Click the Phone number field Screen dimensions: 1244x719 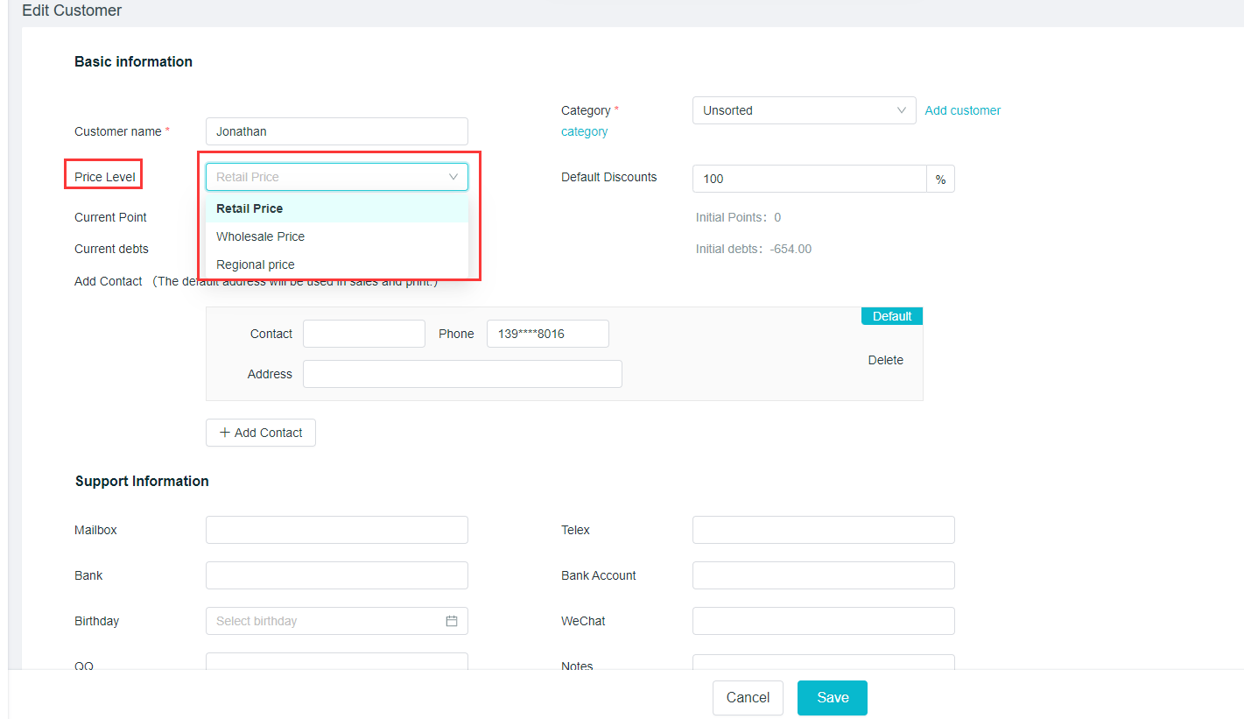coord(547,334)
